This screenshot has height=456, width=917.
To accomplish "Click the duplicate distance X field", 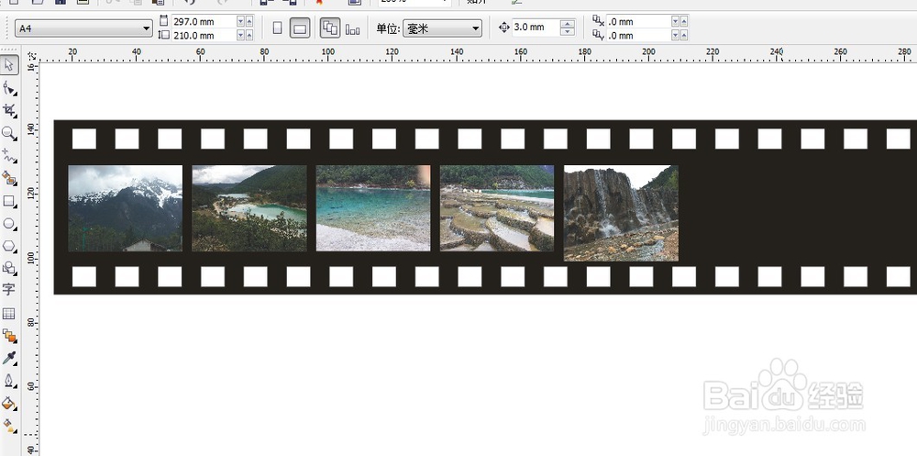I will (638, 22).
